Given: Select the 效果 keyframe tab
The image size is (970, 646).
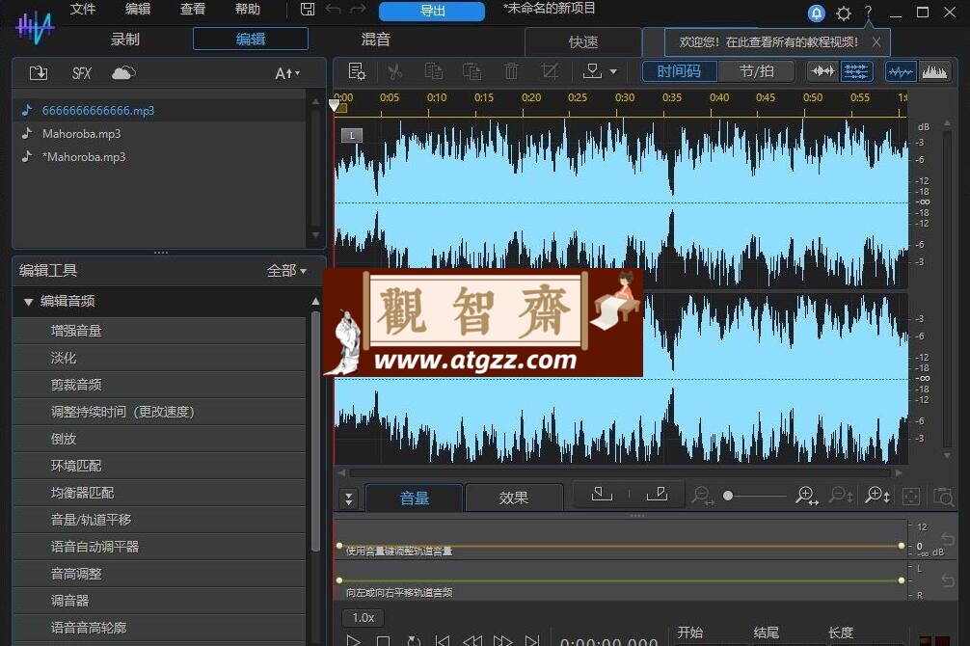Looking at the screenshot, I should click(x=514, y=498).
